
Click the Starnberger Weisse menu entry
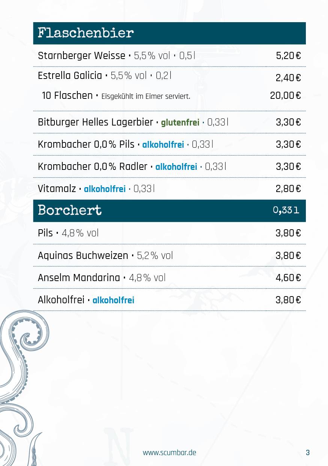(169, 56)
